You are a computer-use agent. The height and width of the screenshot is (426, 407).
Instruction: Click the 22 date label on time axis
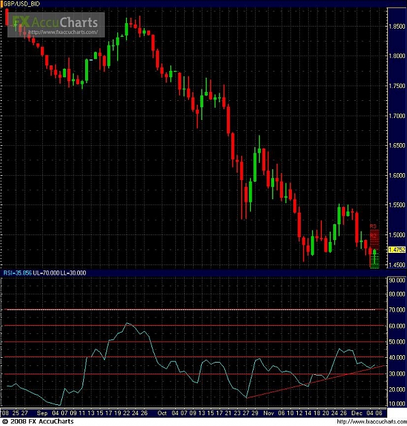pyautogui.click(x=127, y=413)
